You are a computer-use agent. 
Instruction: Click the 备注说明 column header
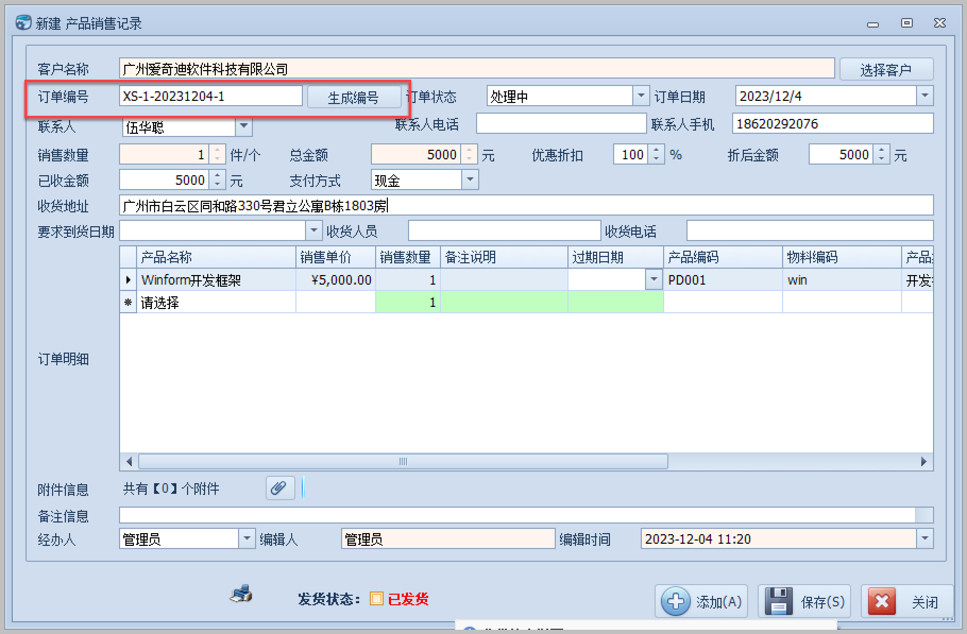point(504,257)
